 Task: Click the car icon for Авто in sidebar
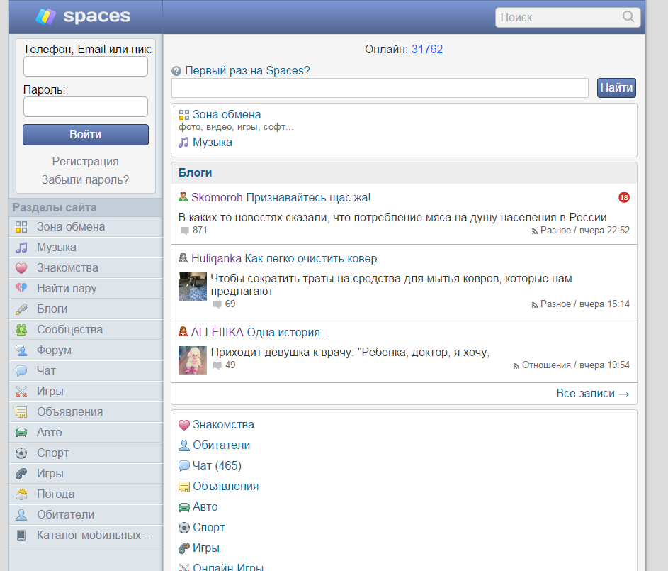(21, 433)
